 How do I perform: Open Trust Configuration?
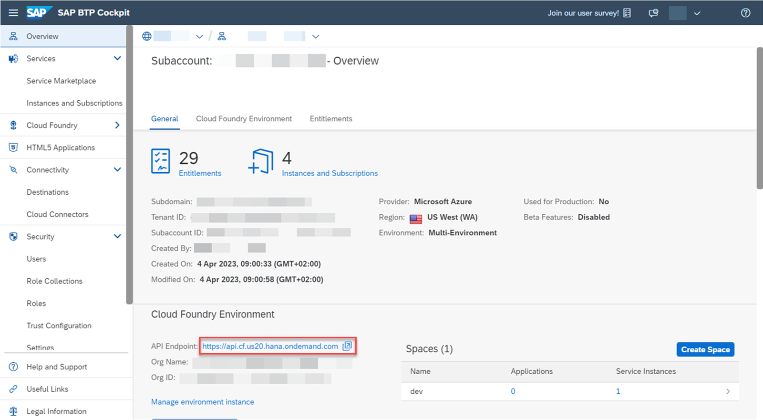[59, 325]
